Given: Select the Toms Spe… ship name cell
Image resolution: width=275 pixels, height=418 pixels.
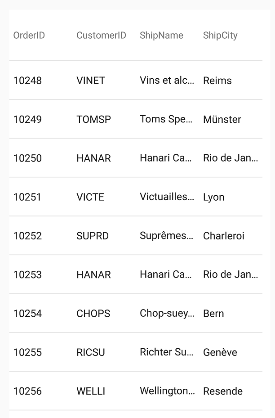Looking at the screenshot, I should coord(166,119).
